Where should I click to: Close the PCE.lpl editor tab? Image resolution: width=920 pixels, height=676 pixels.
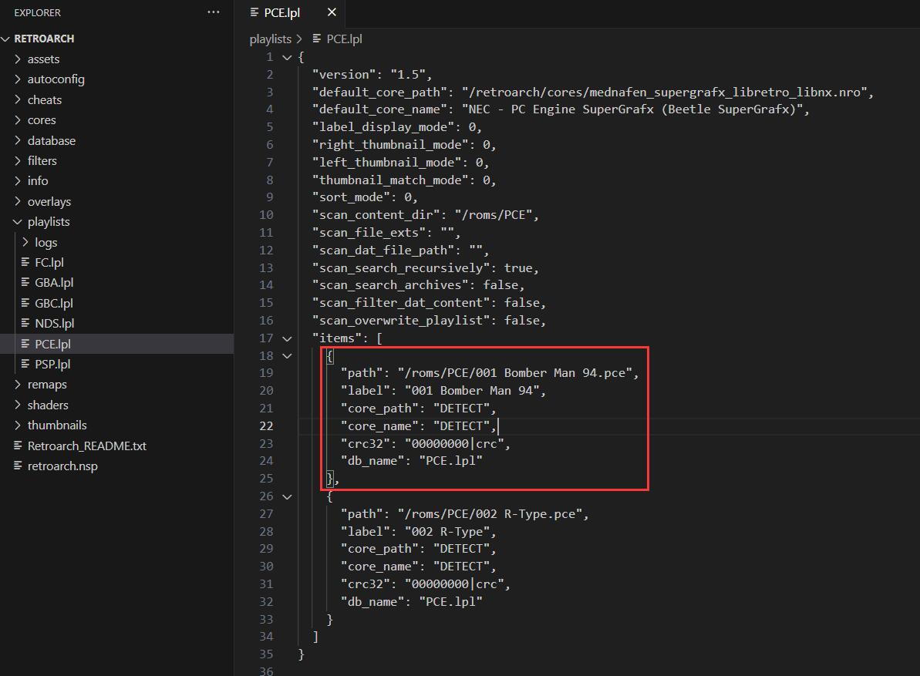point(332,12)
